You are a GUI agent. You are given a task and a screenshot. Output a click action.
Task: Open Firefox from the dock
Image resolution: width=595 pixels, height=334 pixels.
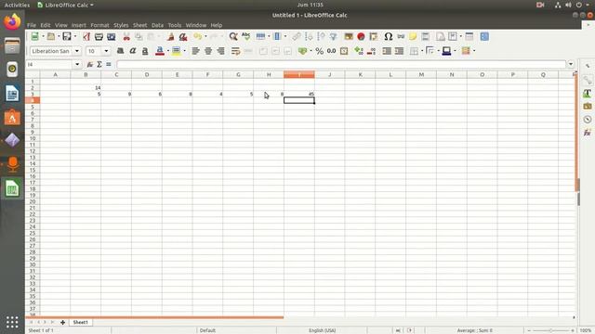(x=12, y=21)
